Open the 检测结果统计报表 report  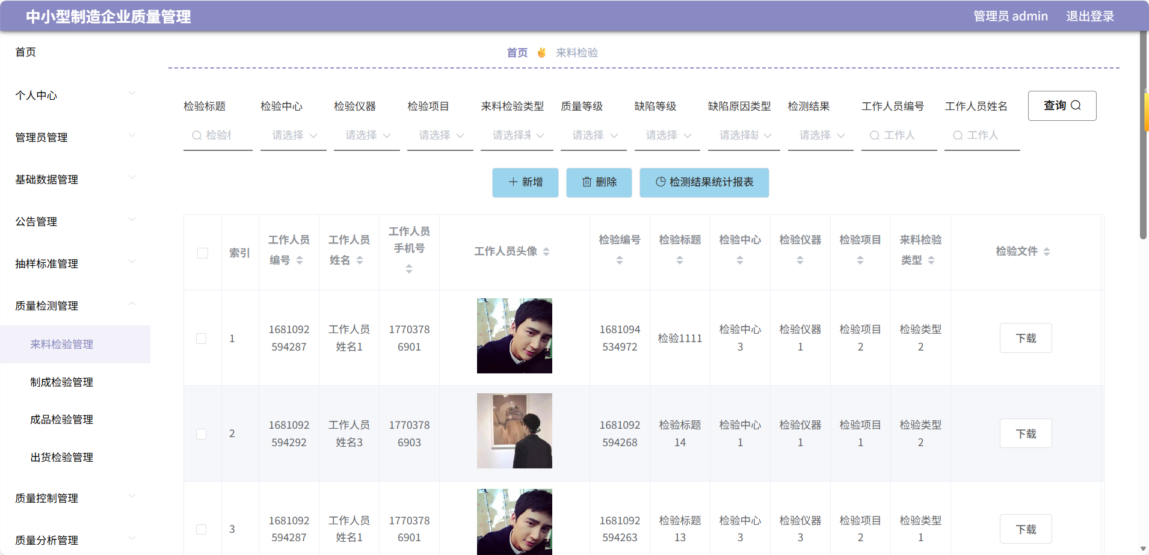704,182
